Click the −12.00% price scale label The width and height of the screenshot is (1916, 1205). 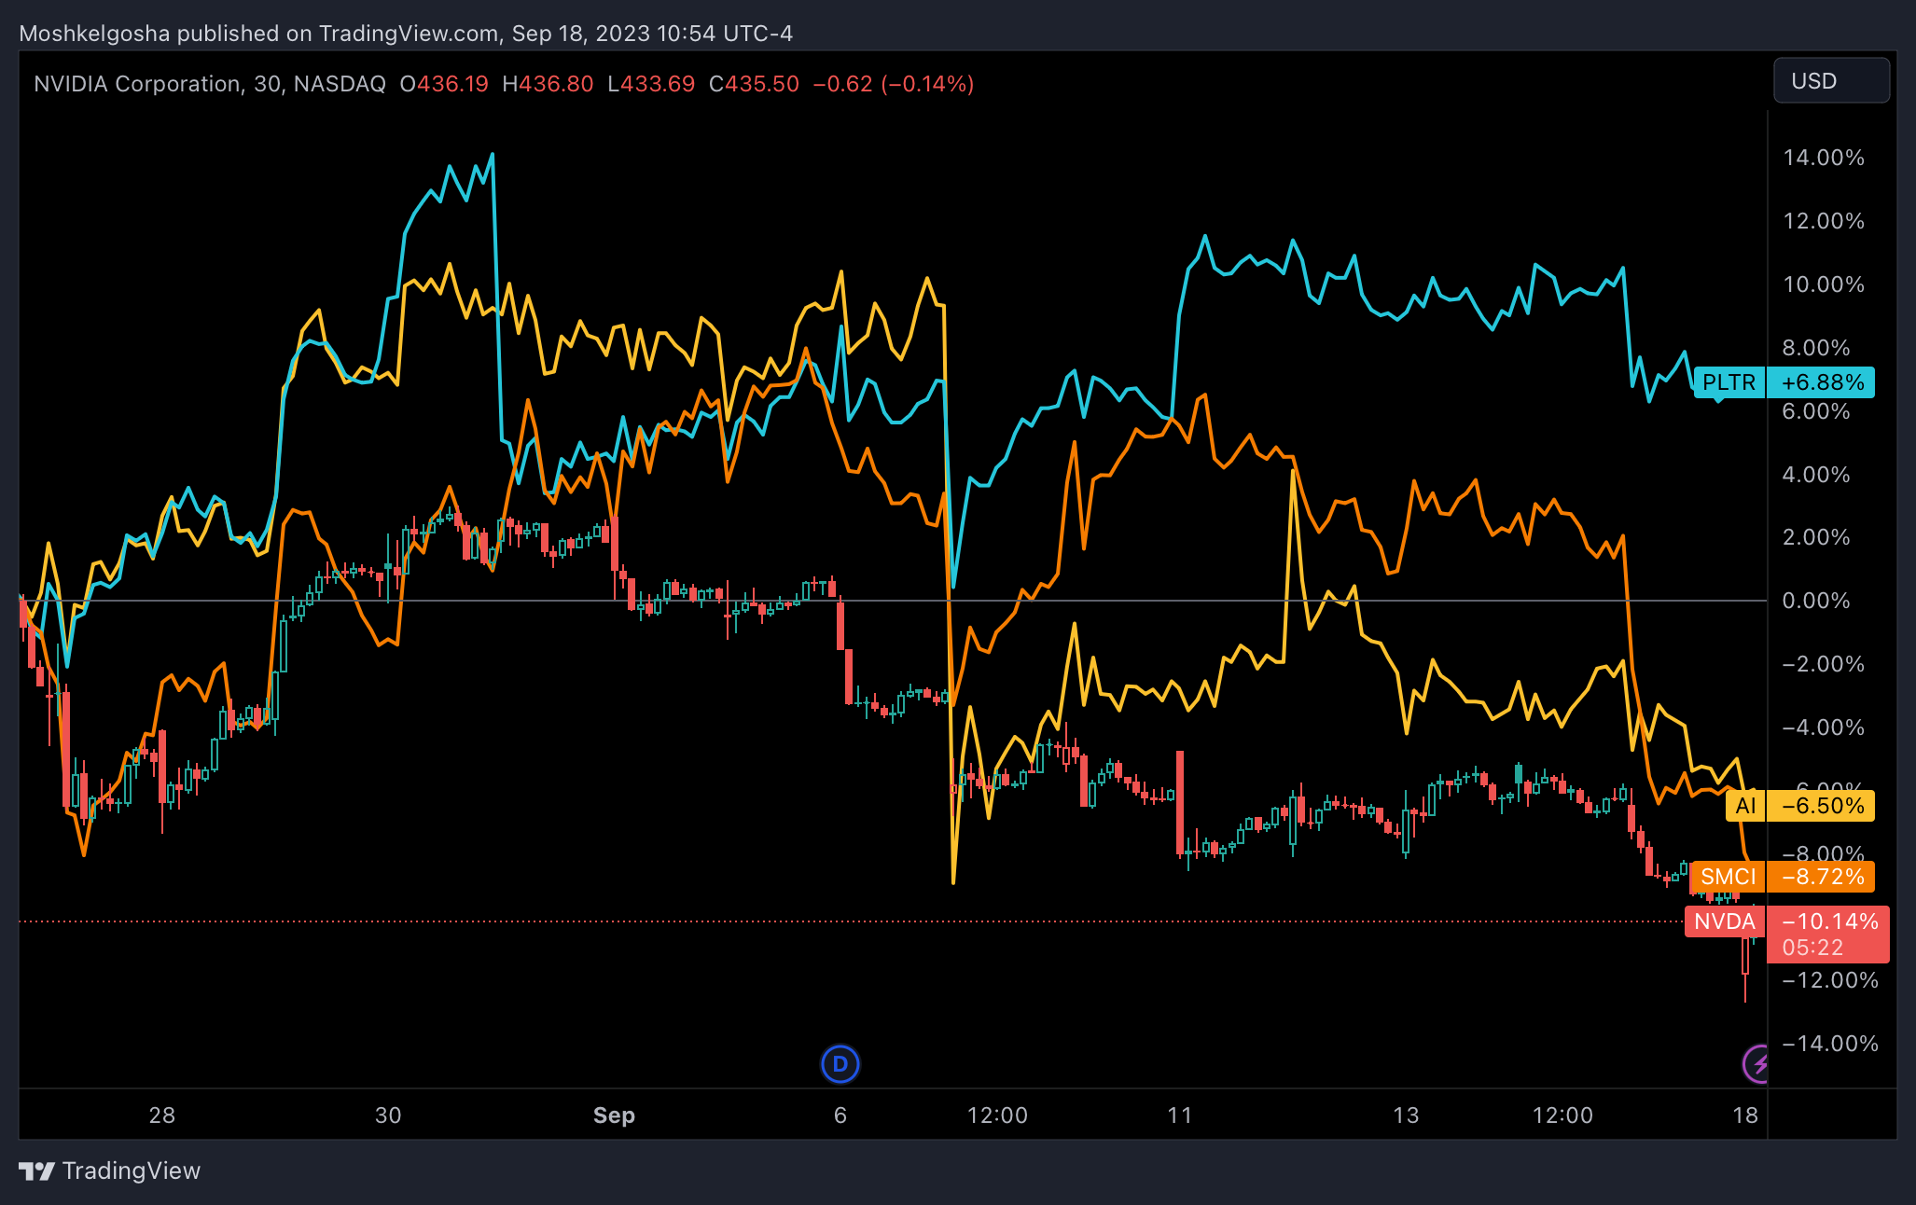(1830, 980)
